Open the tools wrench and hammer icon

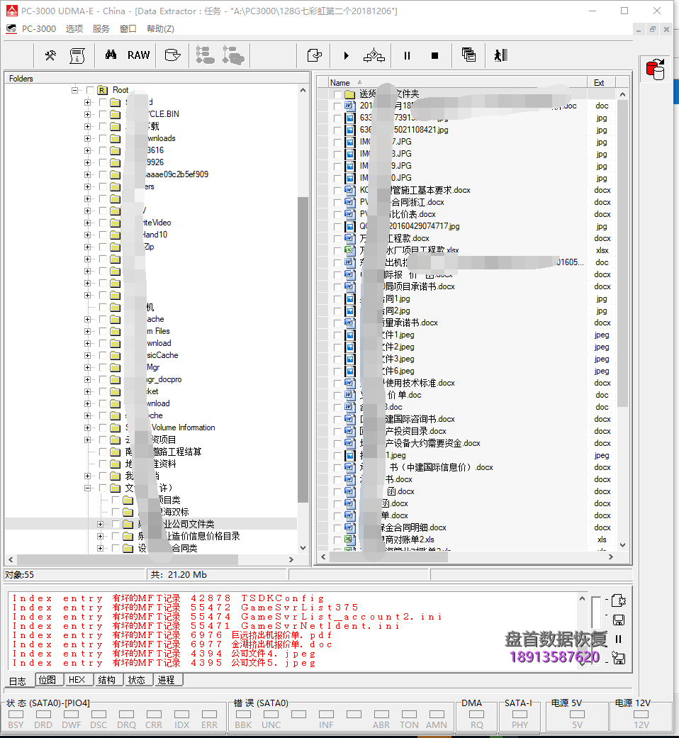coord(50,55)
